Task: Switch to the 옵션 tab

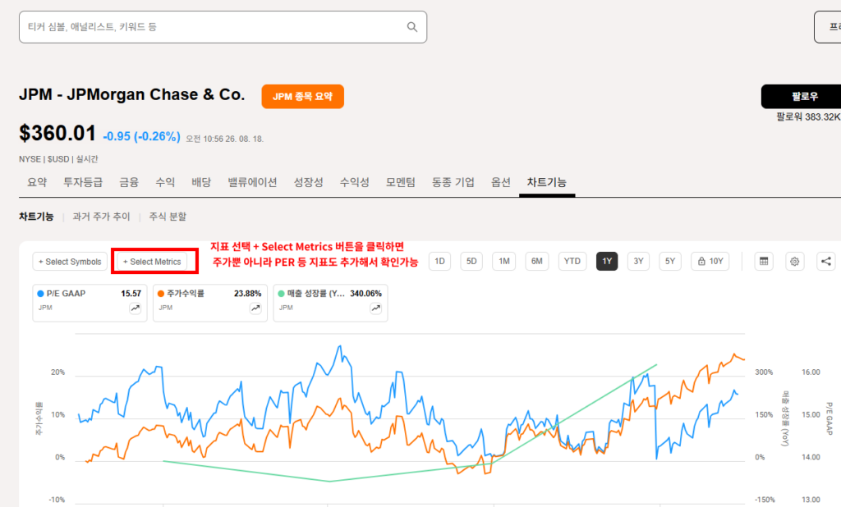Action: (501, 182)
